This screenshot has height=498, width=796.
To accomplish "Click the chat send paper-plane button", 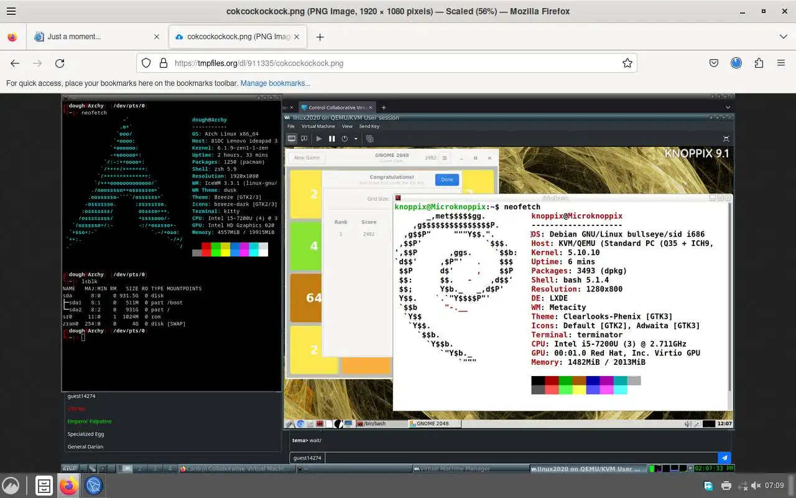I will tap(724, 458).
